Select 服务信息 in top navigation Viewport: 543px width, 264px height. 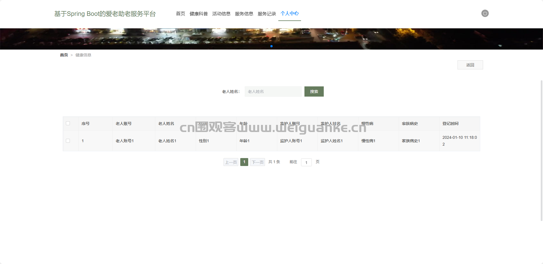coord(244,14)
